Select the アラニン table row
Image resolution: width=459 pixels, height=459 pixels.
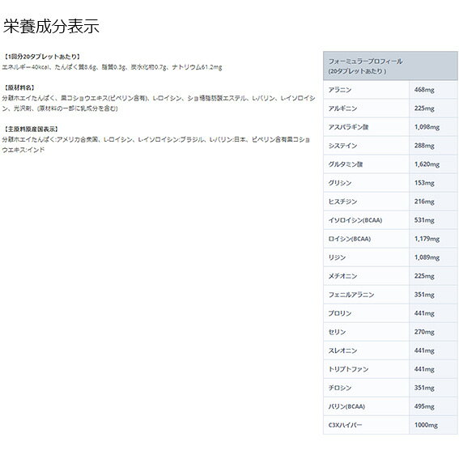[x=390, y=90]
